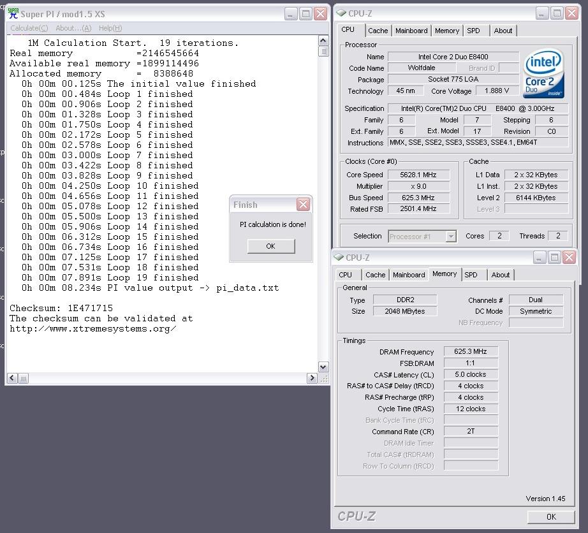Viewport: 588px width, 533px height.
Task: Switch to Cache tab in lower CPU-Z window
Action: pos(376,275)
